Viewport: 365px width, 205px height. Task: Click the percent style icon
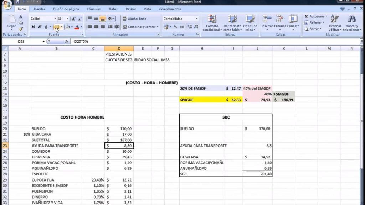click(176, 27)
